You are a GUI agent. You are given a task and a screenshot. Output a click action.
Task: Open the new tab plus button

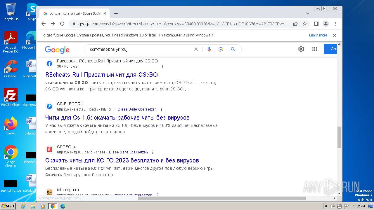(x=116, y=13)
